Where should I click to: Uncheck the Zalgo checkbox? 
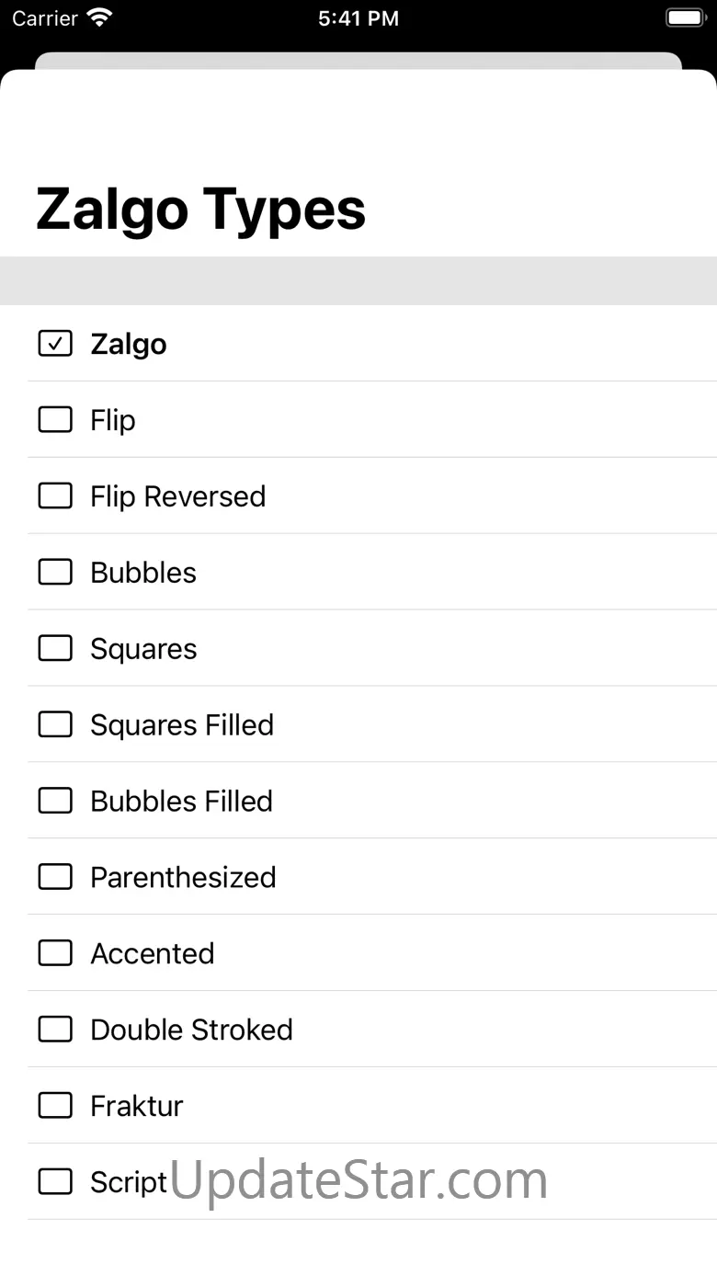[x=55, y=344]
